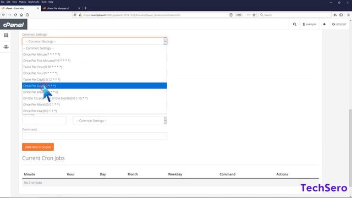This screenshot has width=352, height=198.
Task: Close the cPanel Cron Jobs tab
Action: 38,8
